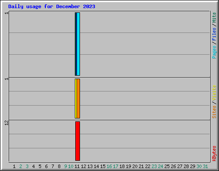Click day 16 on the x-axis

point(109,166)
